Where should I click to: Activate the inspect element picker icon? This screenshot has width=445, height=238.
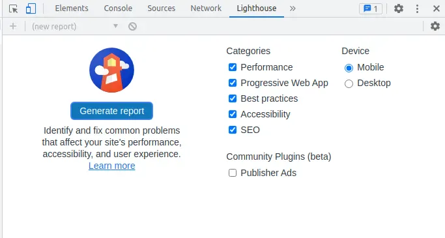tap(13, 8)
